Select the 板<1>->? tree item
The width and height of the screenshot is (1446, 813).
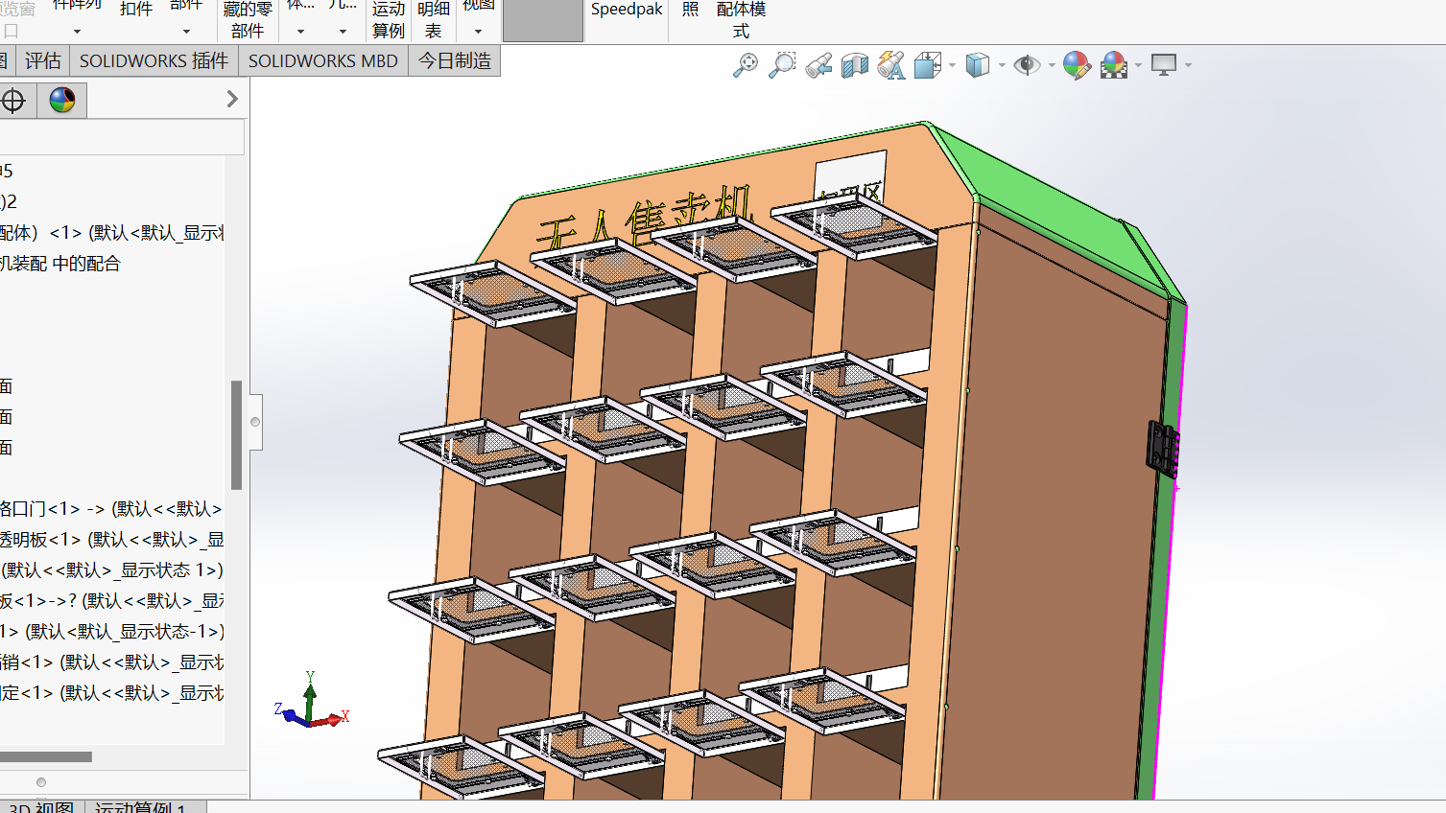111,601
